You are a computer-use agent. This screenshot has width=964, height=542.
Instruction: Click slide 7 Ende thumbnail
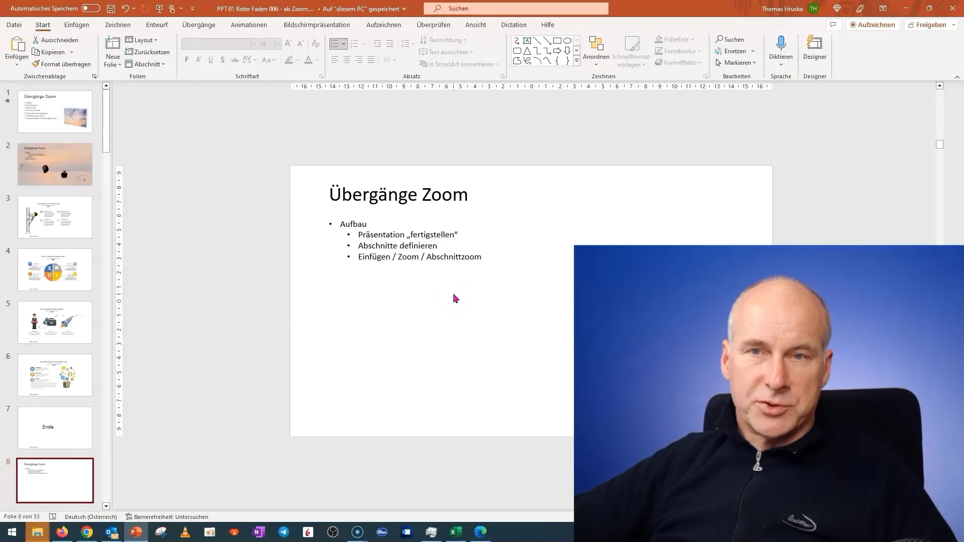[x=55, y=427]
